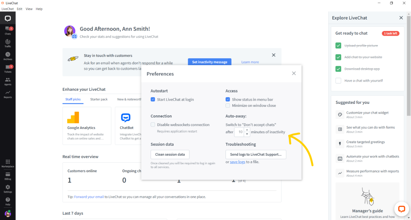Click the auto-away minutes input field

[239, 132]
